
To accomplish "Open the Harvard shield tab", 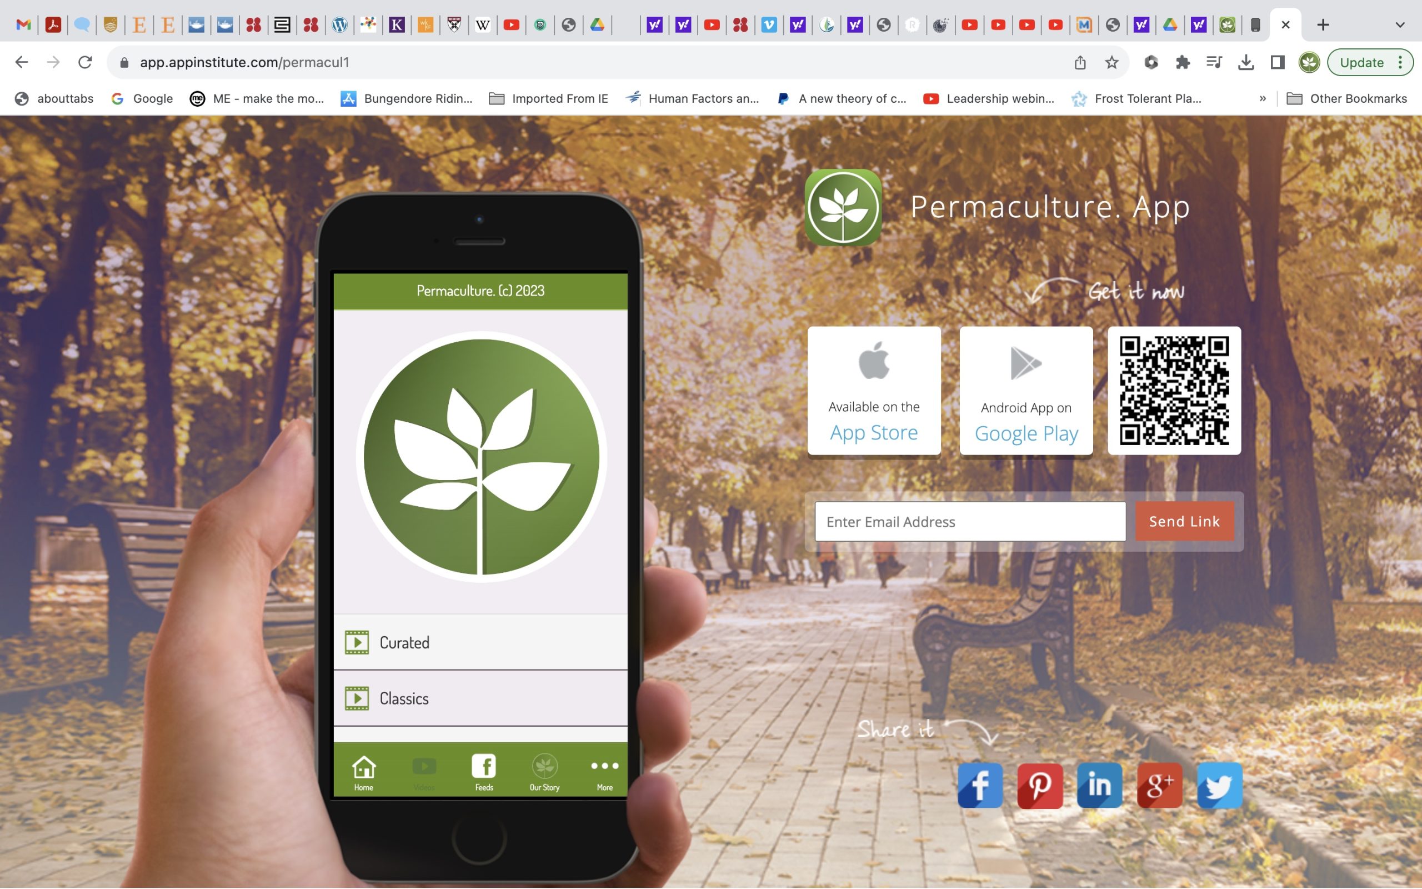I will [x=454, y=24].
